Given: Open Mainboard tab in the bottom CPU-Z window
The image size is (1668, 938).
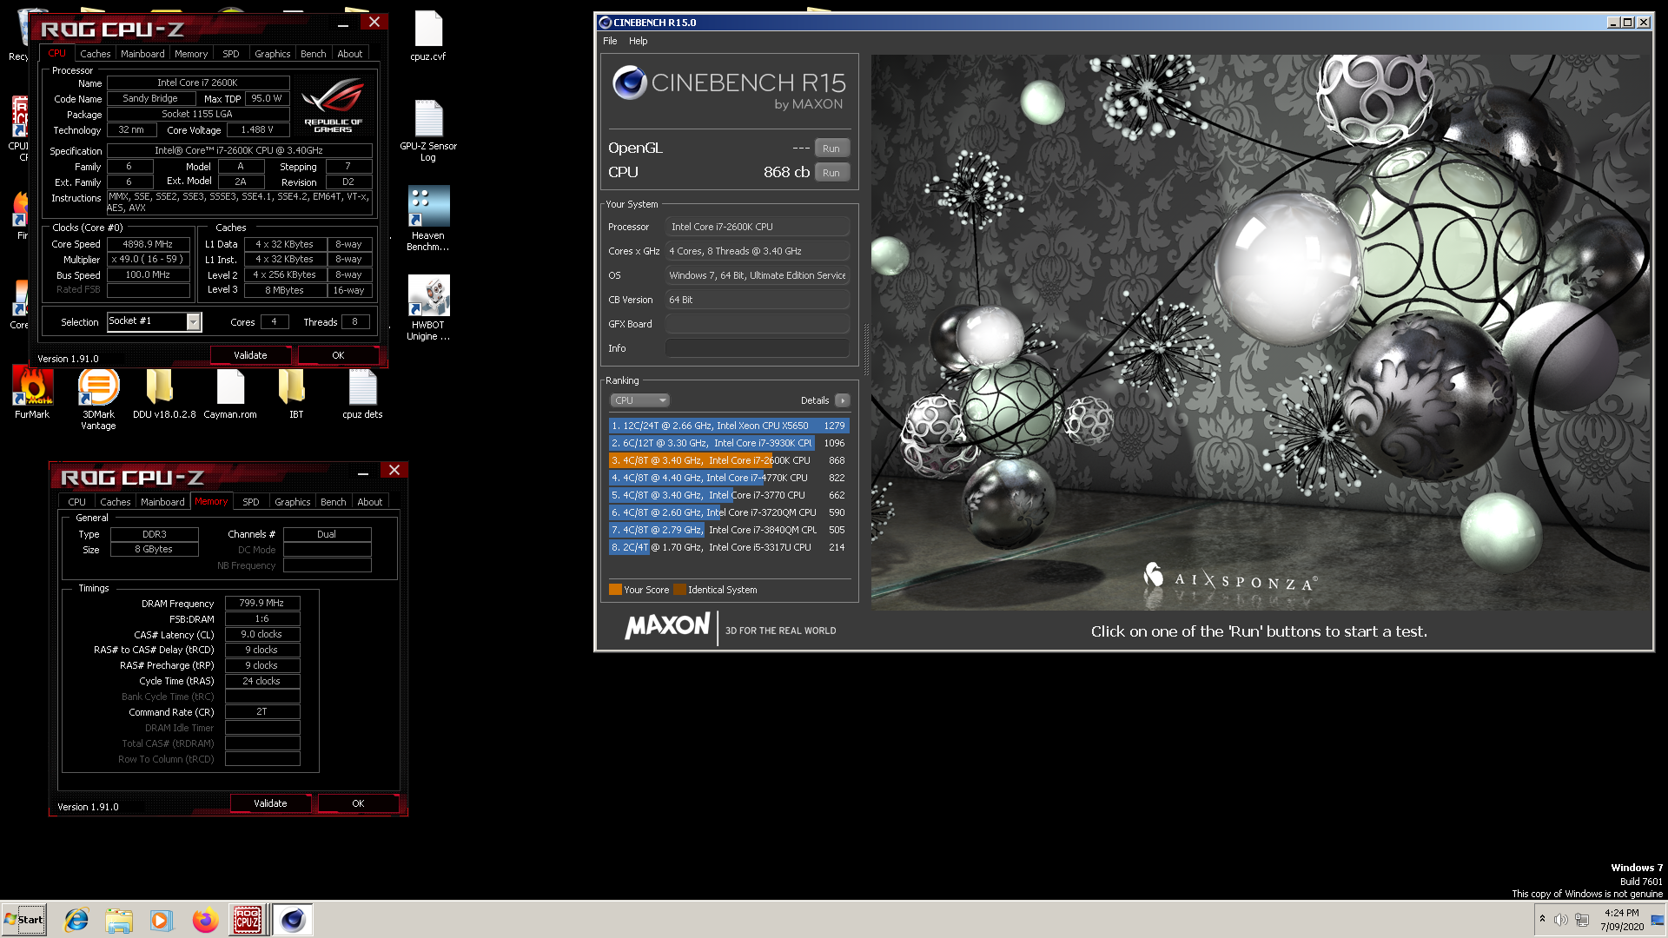Looking at the screenshot, I should (162, 502).
